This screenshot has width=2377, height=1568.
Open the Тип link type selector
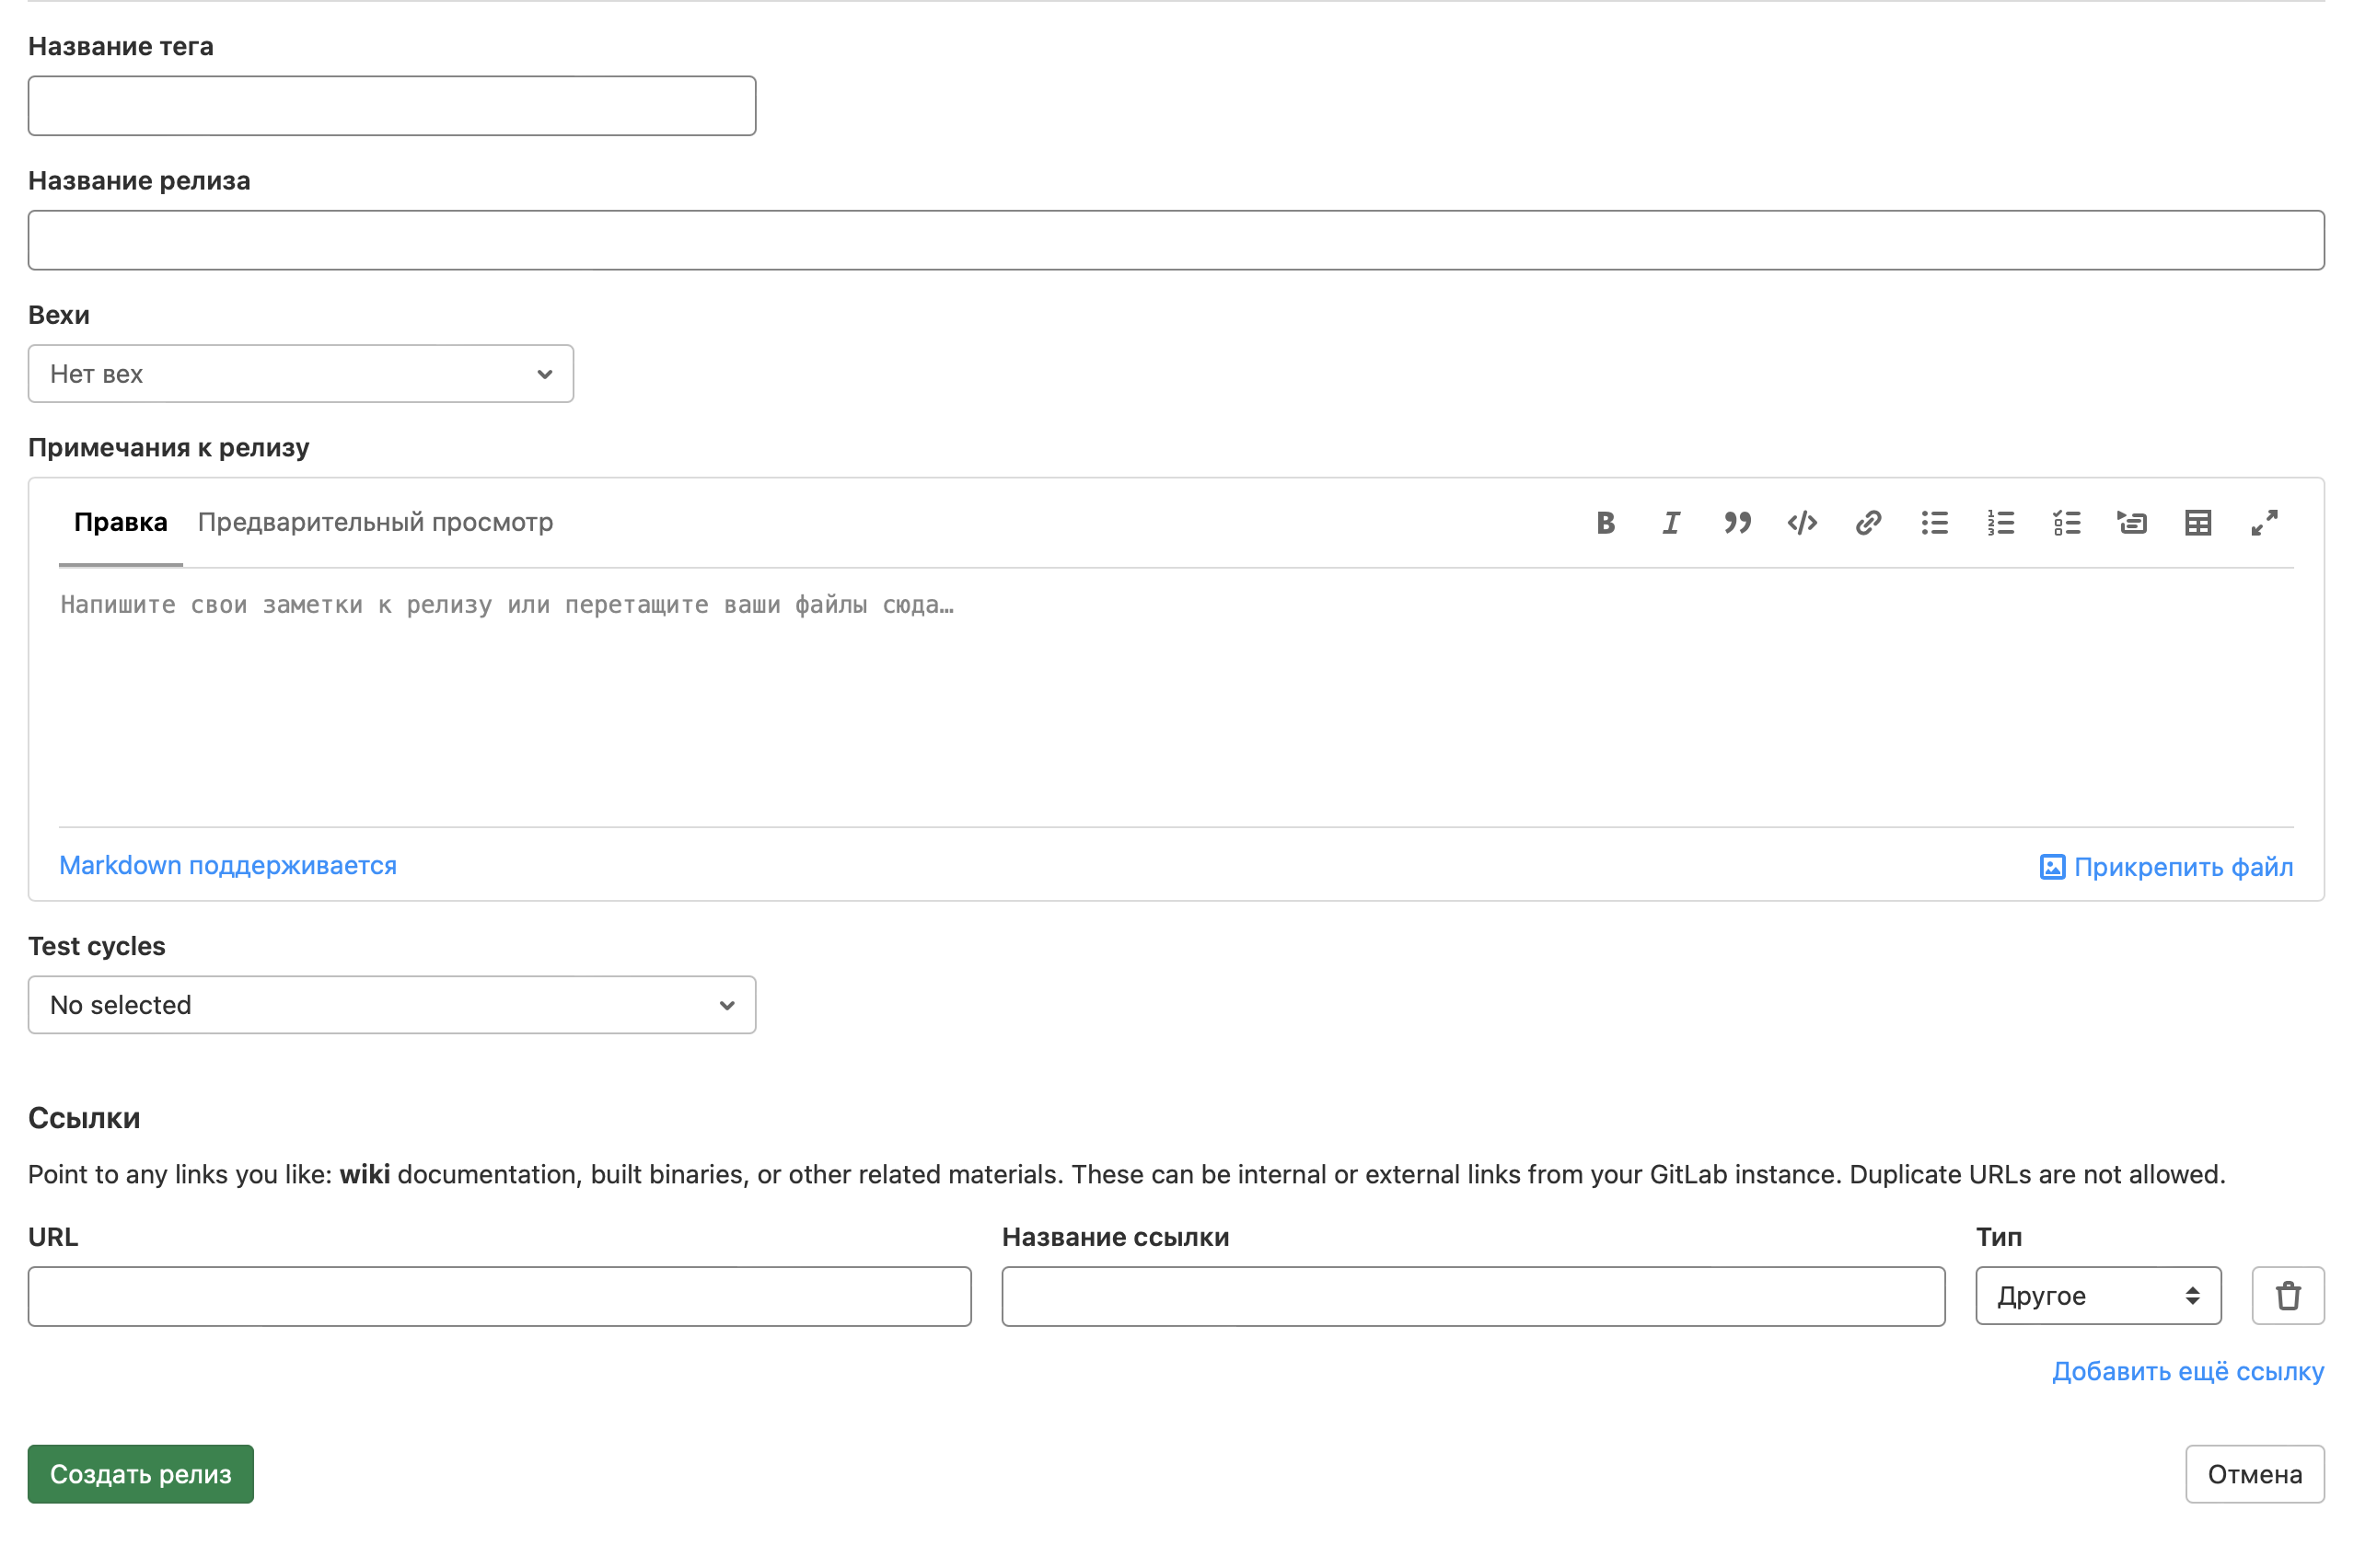click(2098, 1296)
